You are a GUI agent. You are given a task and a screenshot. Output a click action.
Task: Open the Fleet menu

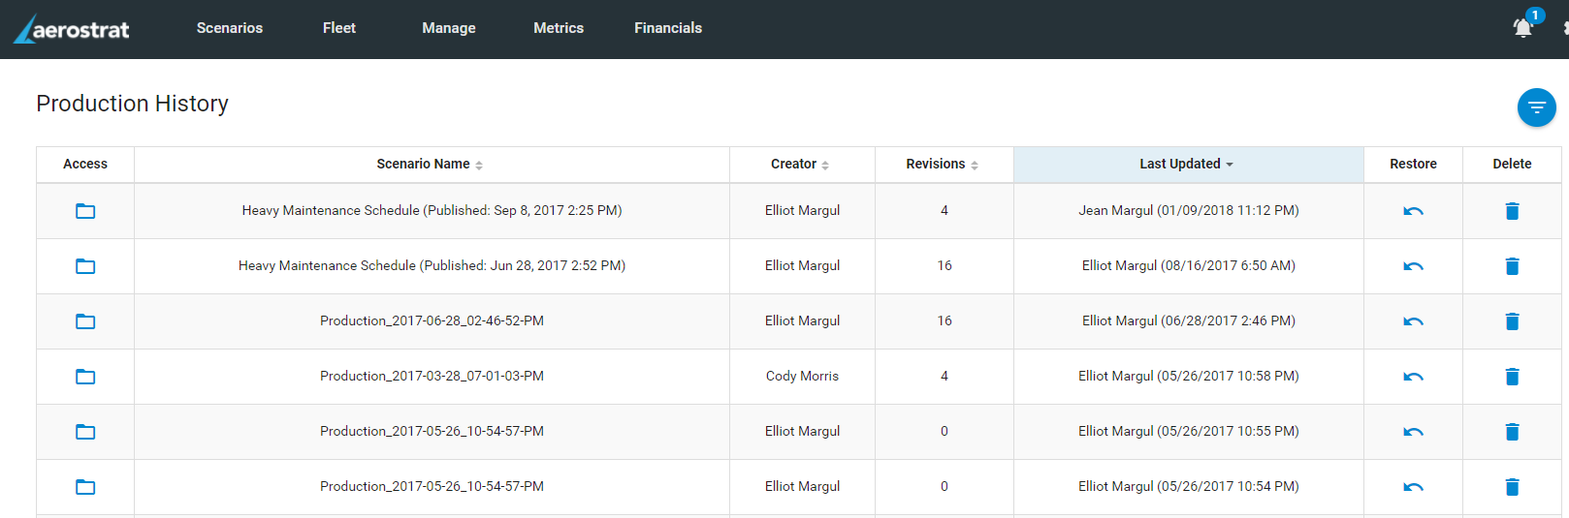click(x=339, y=28)
